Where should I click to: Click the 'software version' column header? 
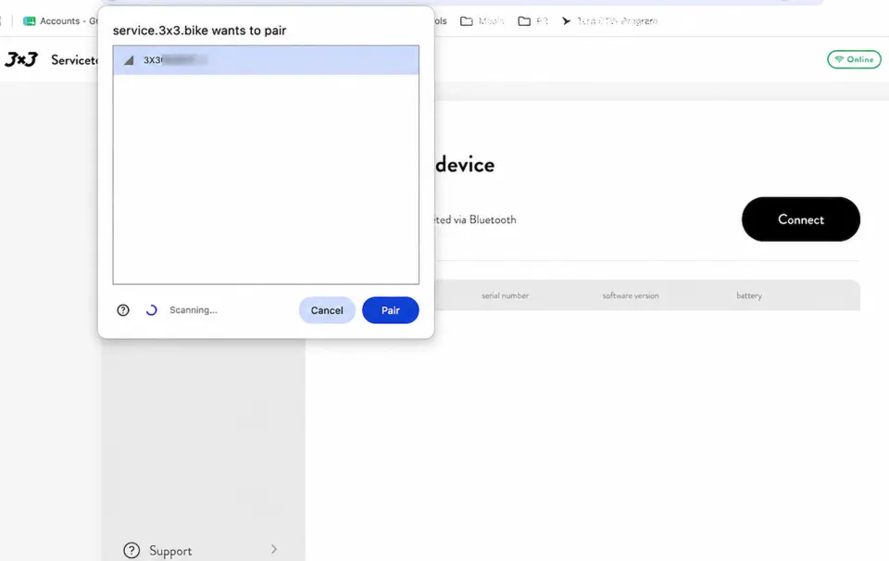(x=631, y=295)
